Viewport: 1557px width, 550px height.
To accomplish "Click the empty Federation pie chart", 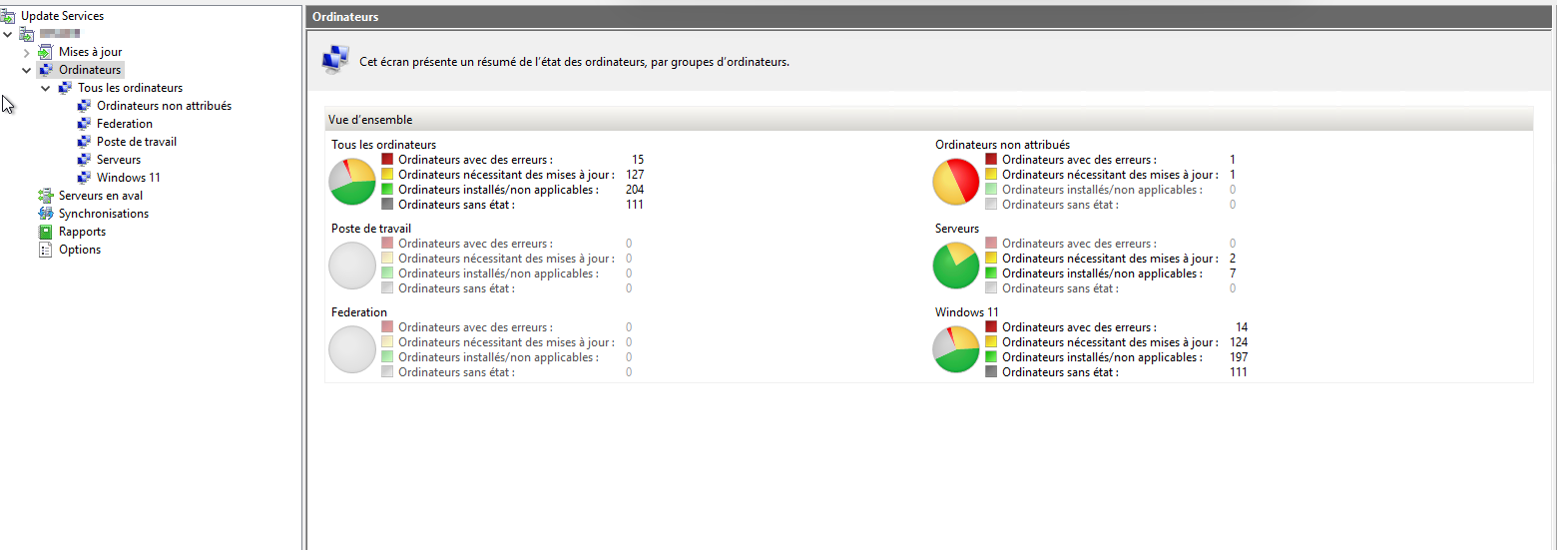I will coord(352,349).
